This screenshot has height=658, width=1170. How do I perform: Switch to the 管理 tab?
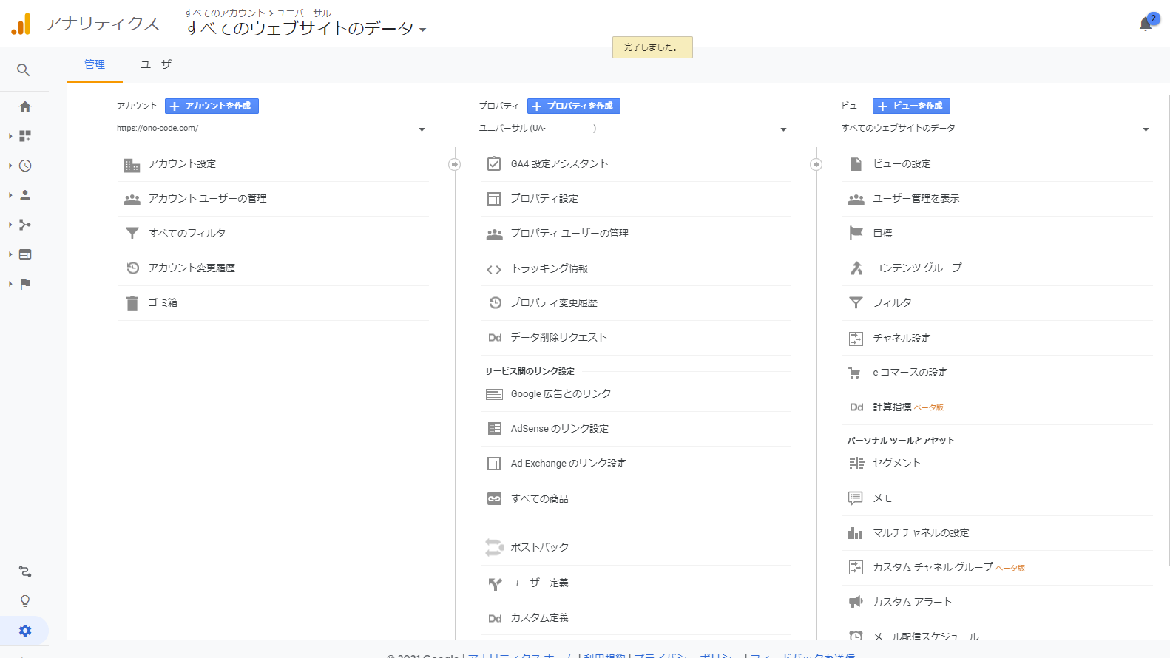tap(95, 65)
